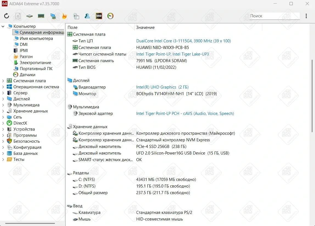The height and width of the screenshot is (226, 315).
Task: Click the Поле column header
Action: point(73,27)
